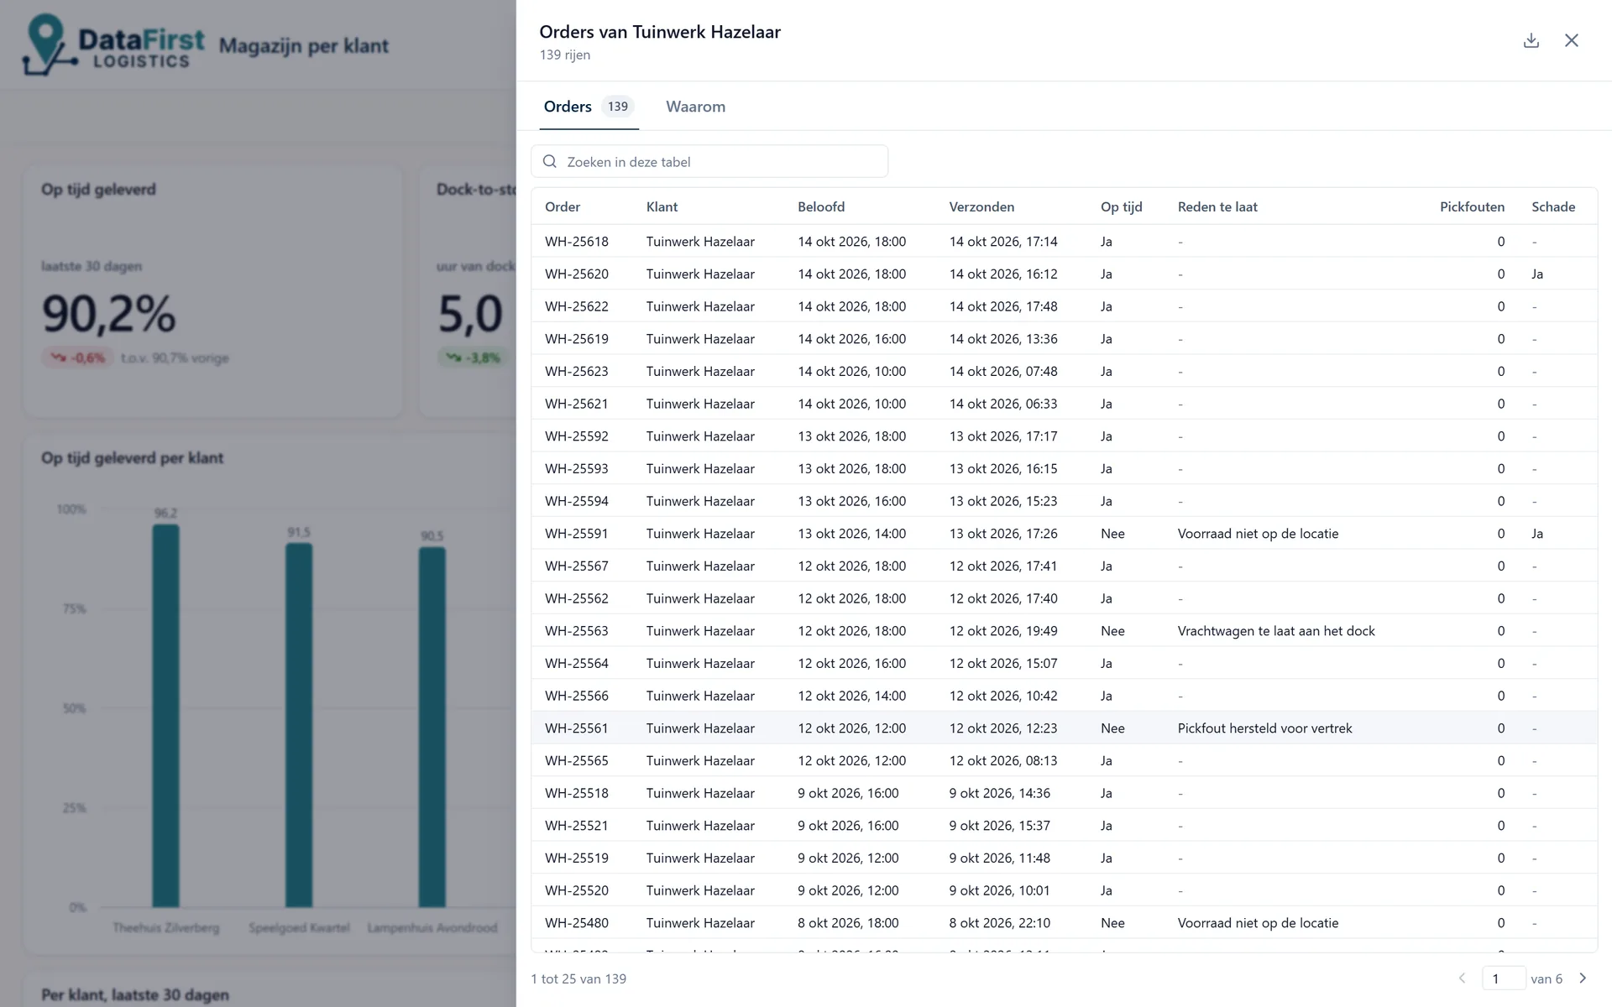Sort by the Op tijd column header
This screenshot has height=1007, width=1612.
[1121, 206]
